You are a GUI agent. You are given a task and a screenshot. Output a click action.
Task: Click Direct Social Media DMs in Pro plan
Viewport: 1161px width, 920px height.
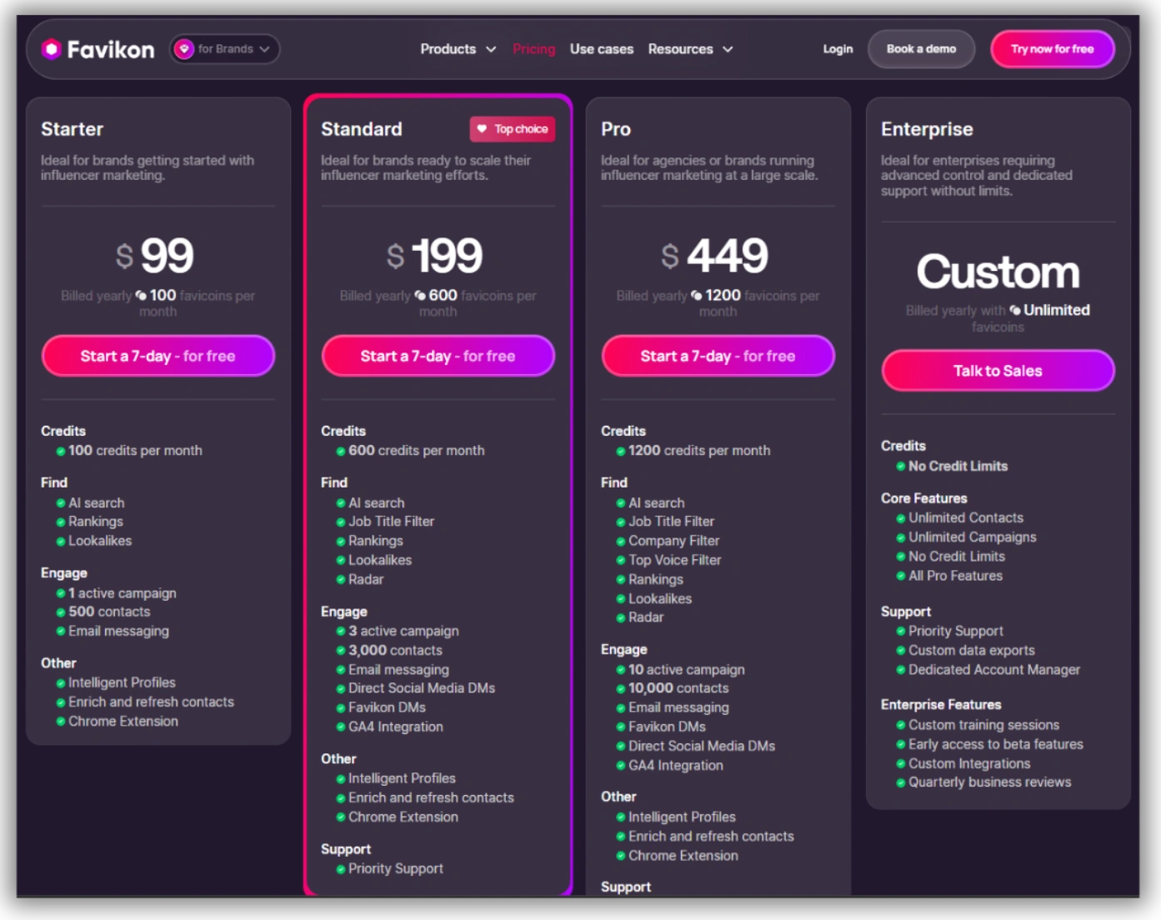(x=702, y=746)
